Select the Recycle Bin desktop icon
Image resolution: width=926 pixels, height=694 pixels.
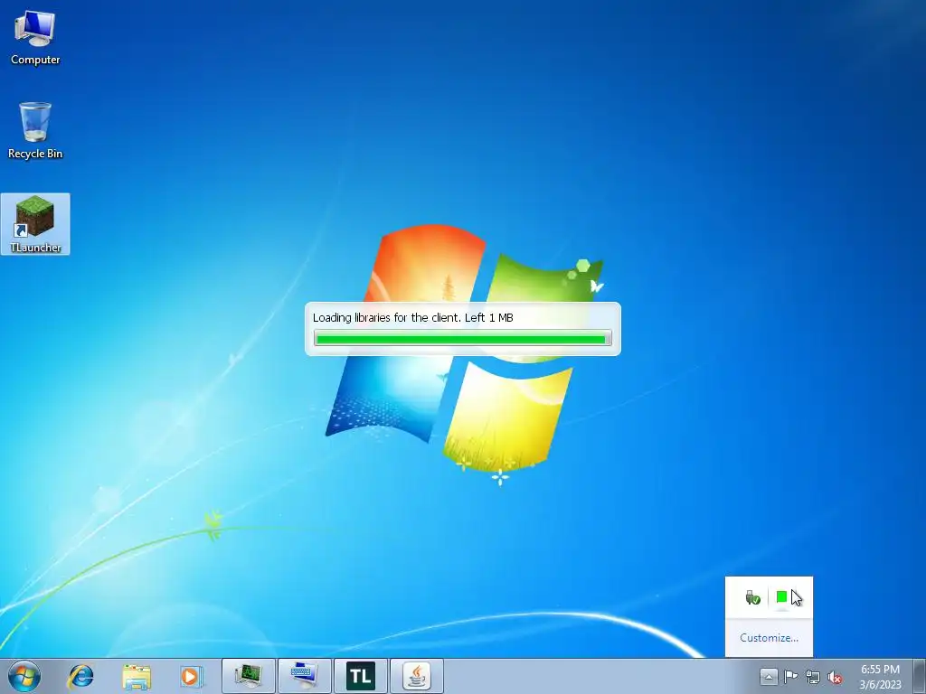[35, 130]
